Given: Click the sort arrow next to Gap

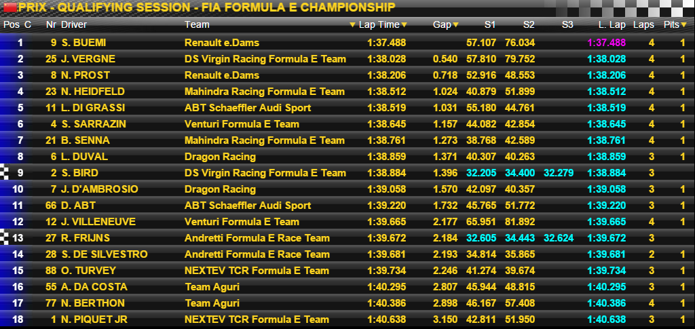Looking at the screenshot, I should click(x=455, y=25).
